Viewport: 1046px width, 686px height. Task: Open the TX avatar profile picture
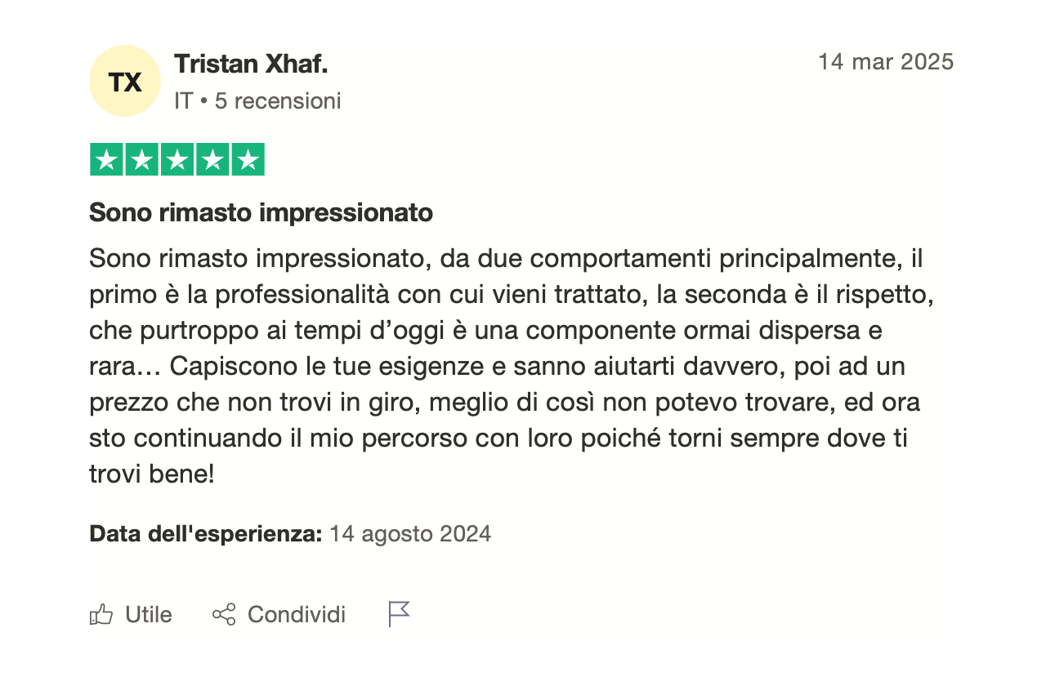point(125,81)
